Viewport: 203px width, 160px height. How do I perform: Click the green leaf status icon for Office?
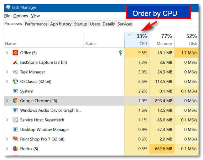point(120,53)
